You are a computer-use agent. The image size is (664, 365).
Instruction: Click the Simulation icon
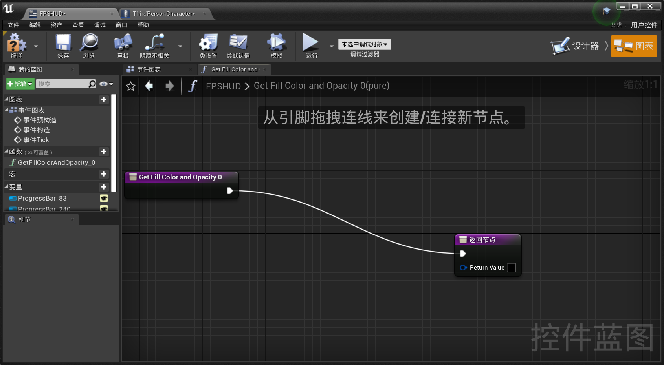pos(276,43)
